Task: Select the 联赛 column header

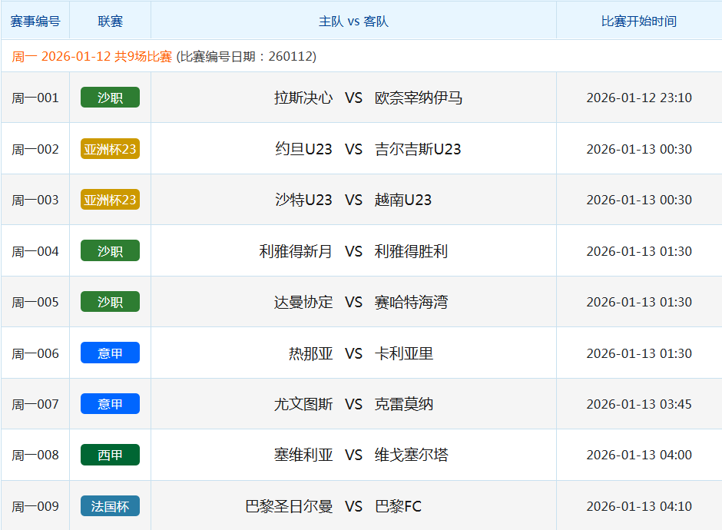Action: [110, 21]
